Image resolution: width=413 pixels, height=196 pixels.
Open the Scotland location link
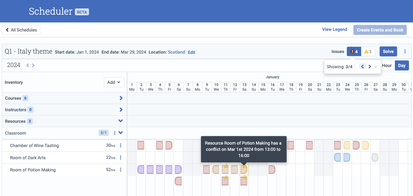(x=176, y=52)
